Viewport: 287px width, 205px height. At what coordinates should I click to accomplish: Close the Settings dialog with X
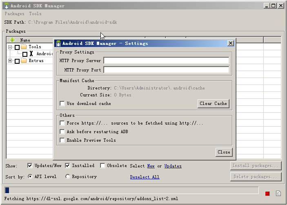(230, 43)
